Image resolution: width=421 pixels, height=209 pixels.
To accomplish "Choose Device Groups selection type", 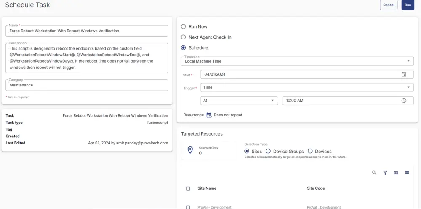I will pos(268,151).
